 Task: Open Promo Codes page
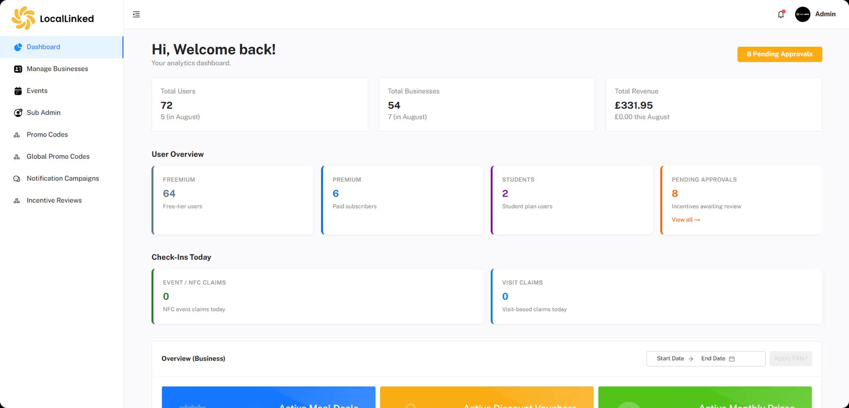pyautogui.click(x=62, y=135)
